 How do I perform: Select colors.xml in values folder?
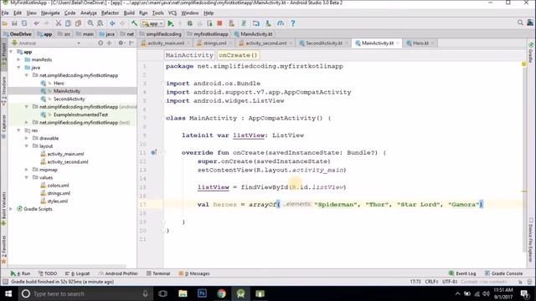point(58,186)
